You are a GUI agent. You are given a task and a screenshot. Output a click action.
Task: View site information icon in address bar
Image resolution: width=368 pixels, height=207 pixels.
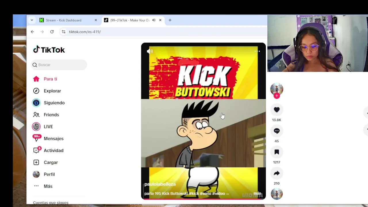point(64,32)
